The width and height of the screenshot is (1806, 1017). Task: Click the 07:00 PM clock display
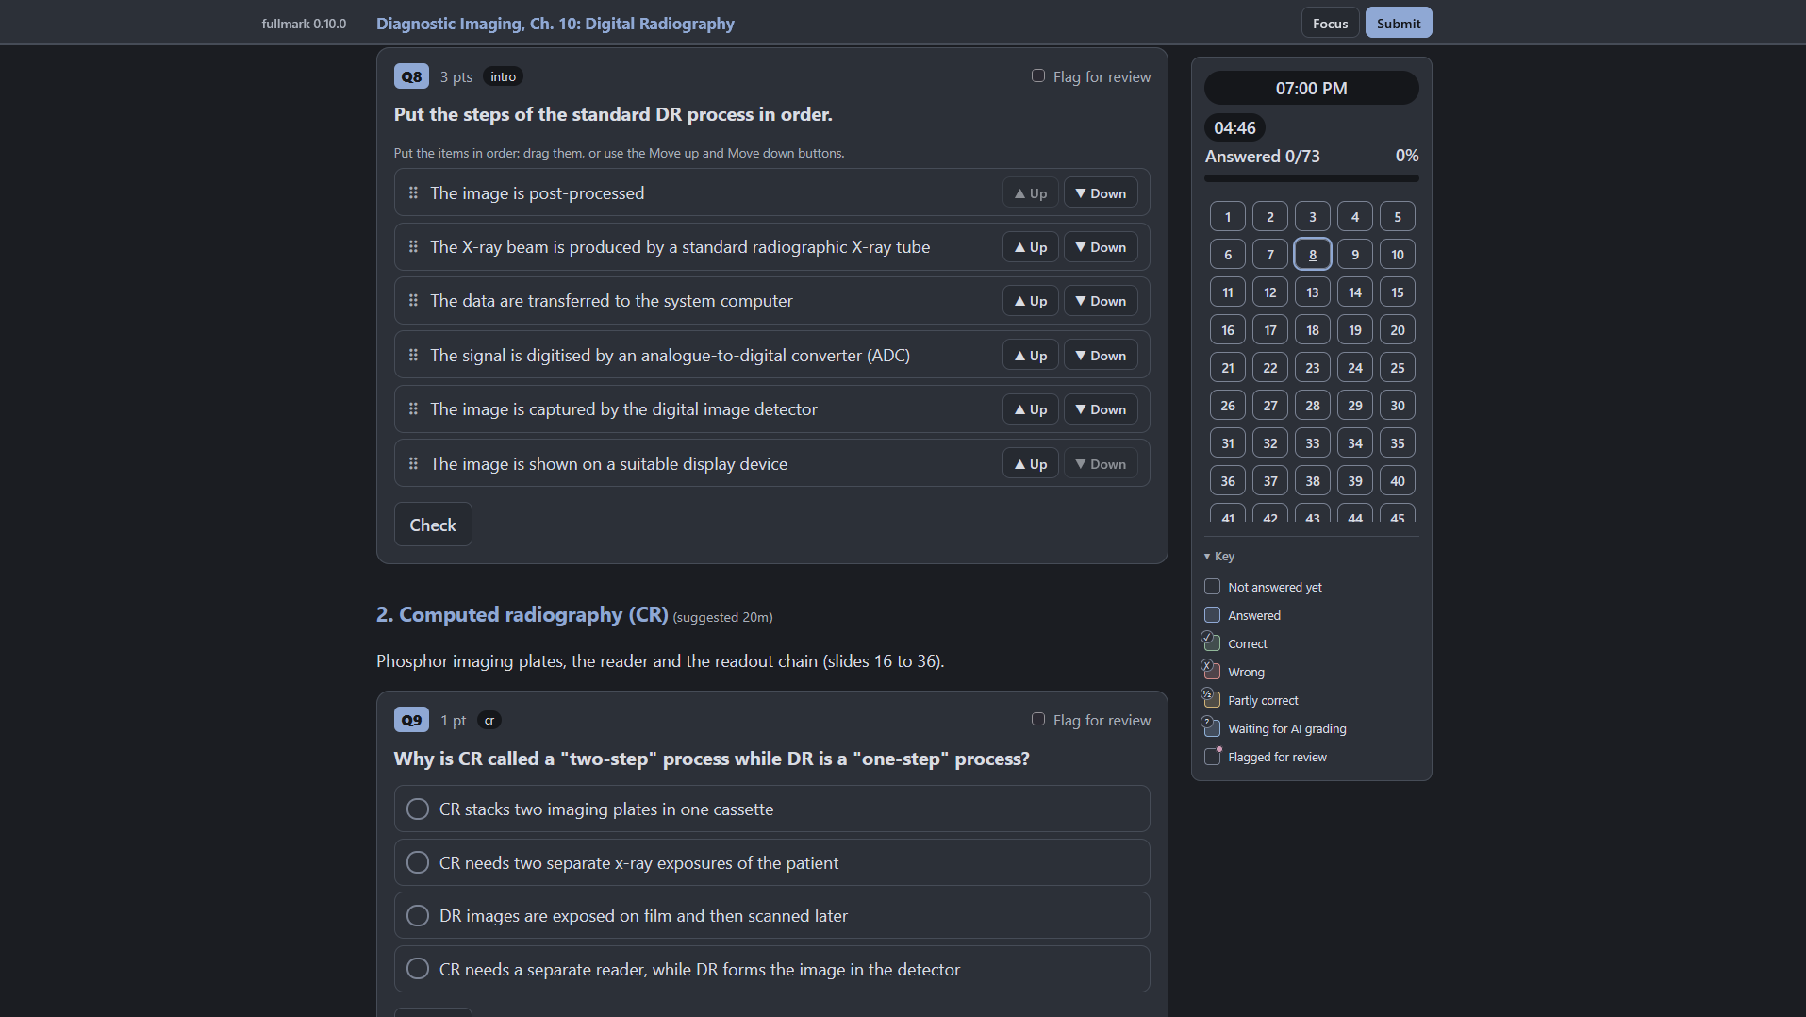pyautogui.click(x=1311, y=88)
